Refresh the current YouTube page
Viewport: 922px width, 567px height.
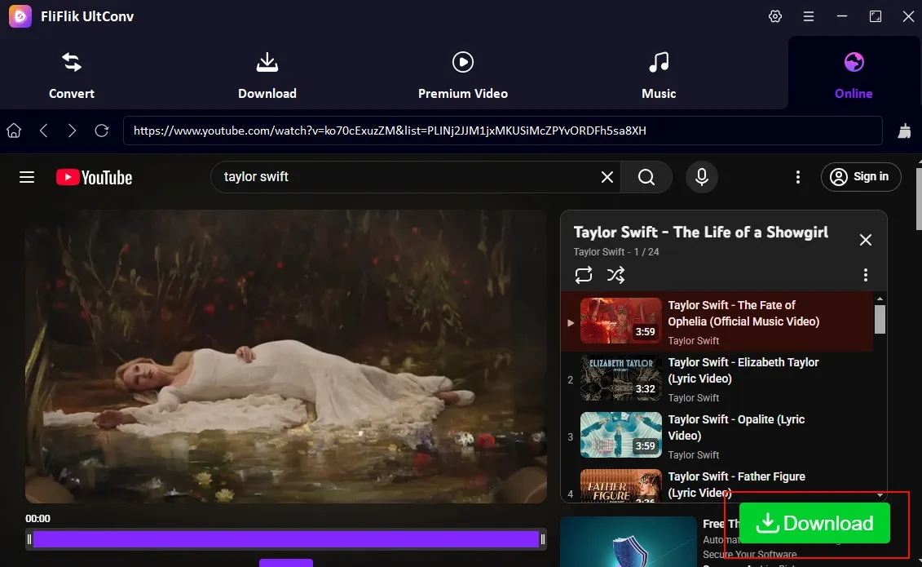101,130
